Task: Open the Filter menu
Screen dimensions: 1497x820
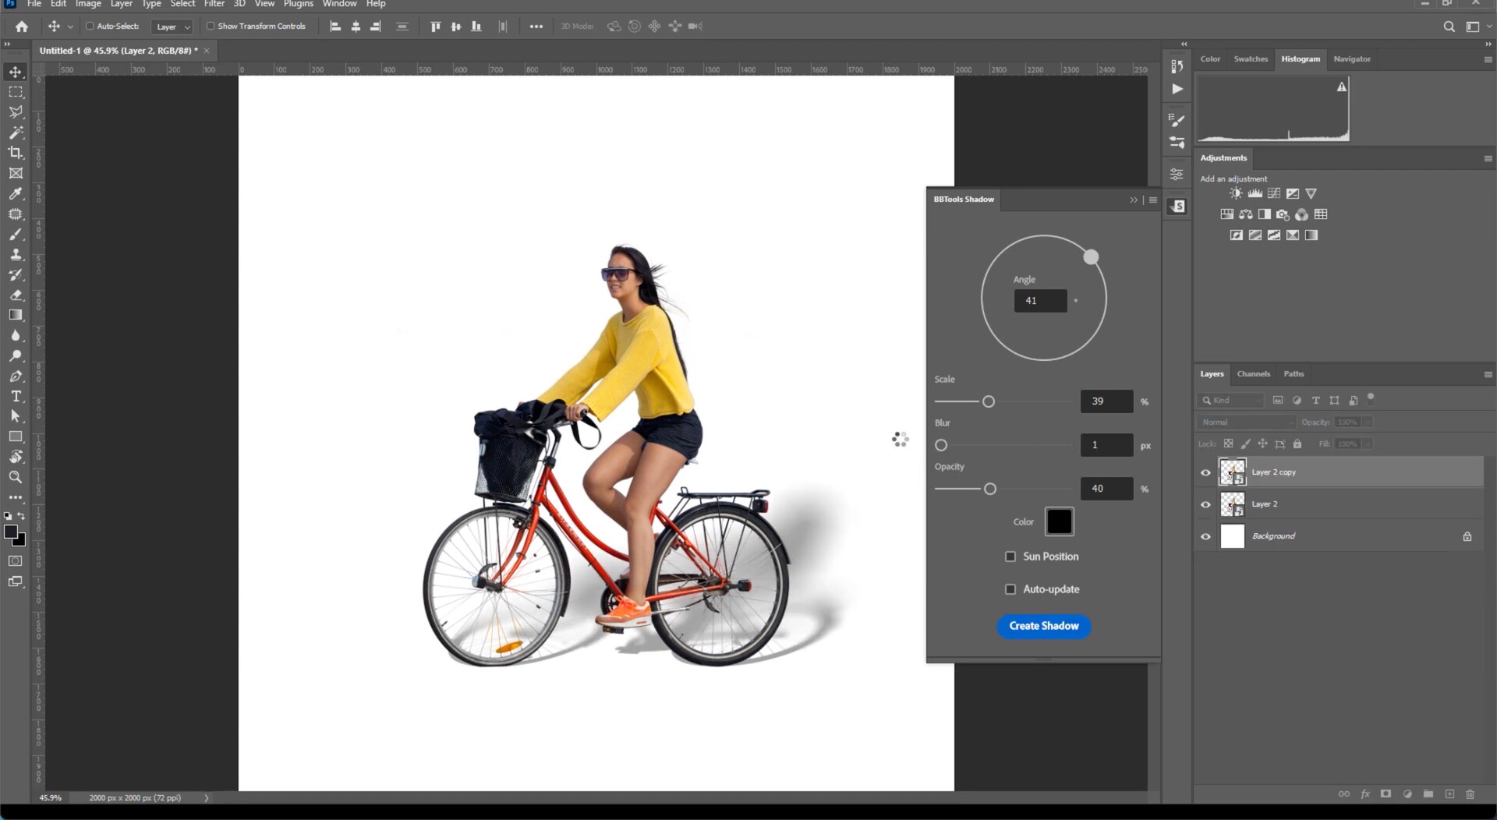Action: point(214,4)
